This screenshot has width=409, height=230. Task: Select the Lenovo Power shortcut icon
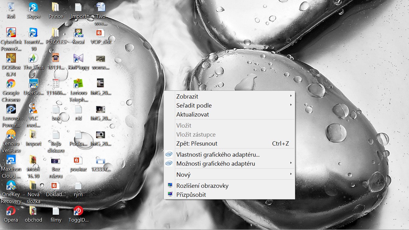tap(11, 109)
